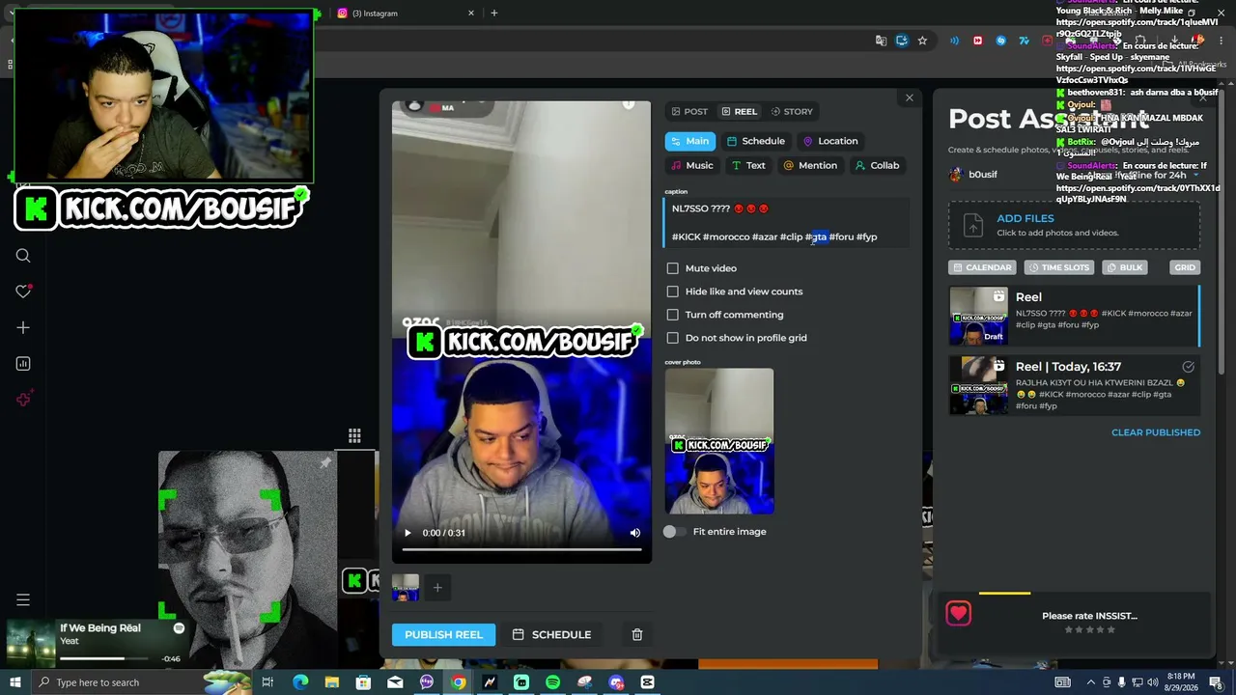The width and height of the screenshot is (1236, 695).
Task: Seek on the reel video progress bar
Action: [x=521, y=549]
